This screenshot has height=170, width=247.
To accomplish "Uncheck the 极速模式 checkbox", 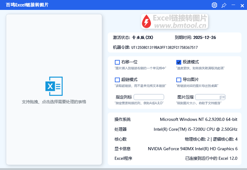I will click(x=179, y=62).
